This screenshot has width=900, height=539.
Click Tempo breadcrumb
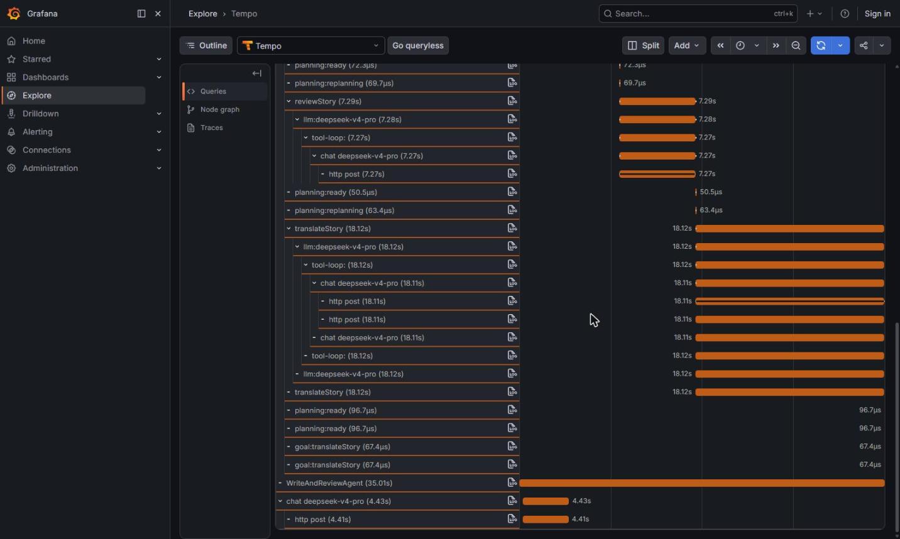(244, 13)
